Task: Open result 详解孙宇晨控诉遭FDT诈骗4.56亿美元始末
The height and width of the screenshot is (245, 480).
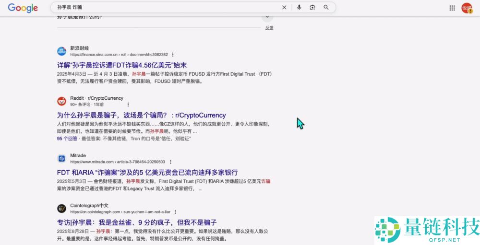Action: [x=122, y=65]
